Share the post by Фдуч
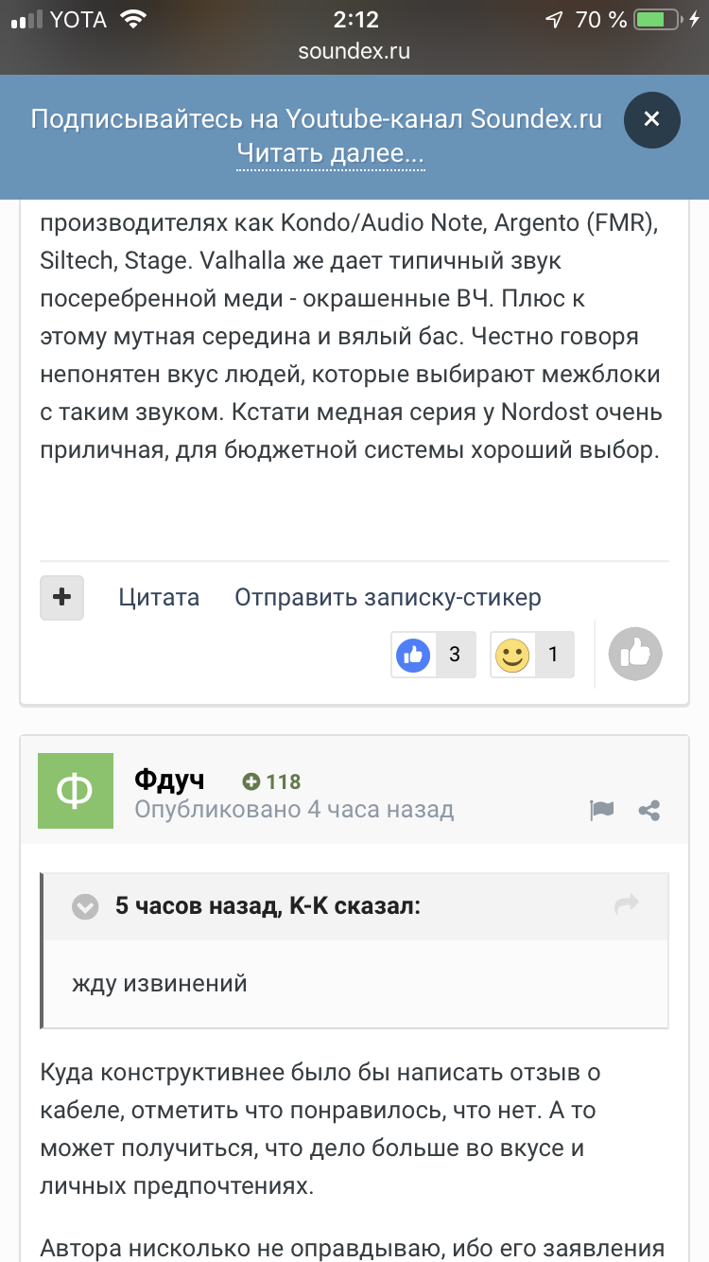This screenshot has width=709, height=1262. [x=649, y=810]
